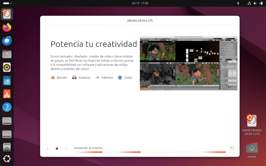
Task: Open the Trash from the dock
Action: pos(7,147)
